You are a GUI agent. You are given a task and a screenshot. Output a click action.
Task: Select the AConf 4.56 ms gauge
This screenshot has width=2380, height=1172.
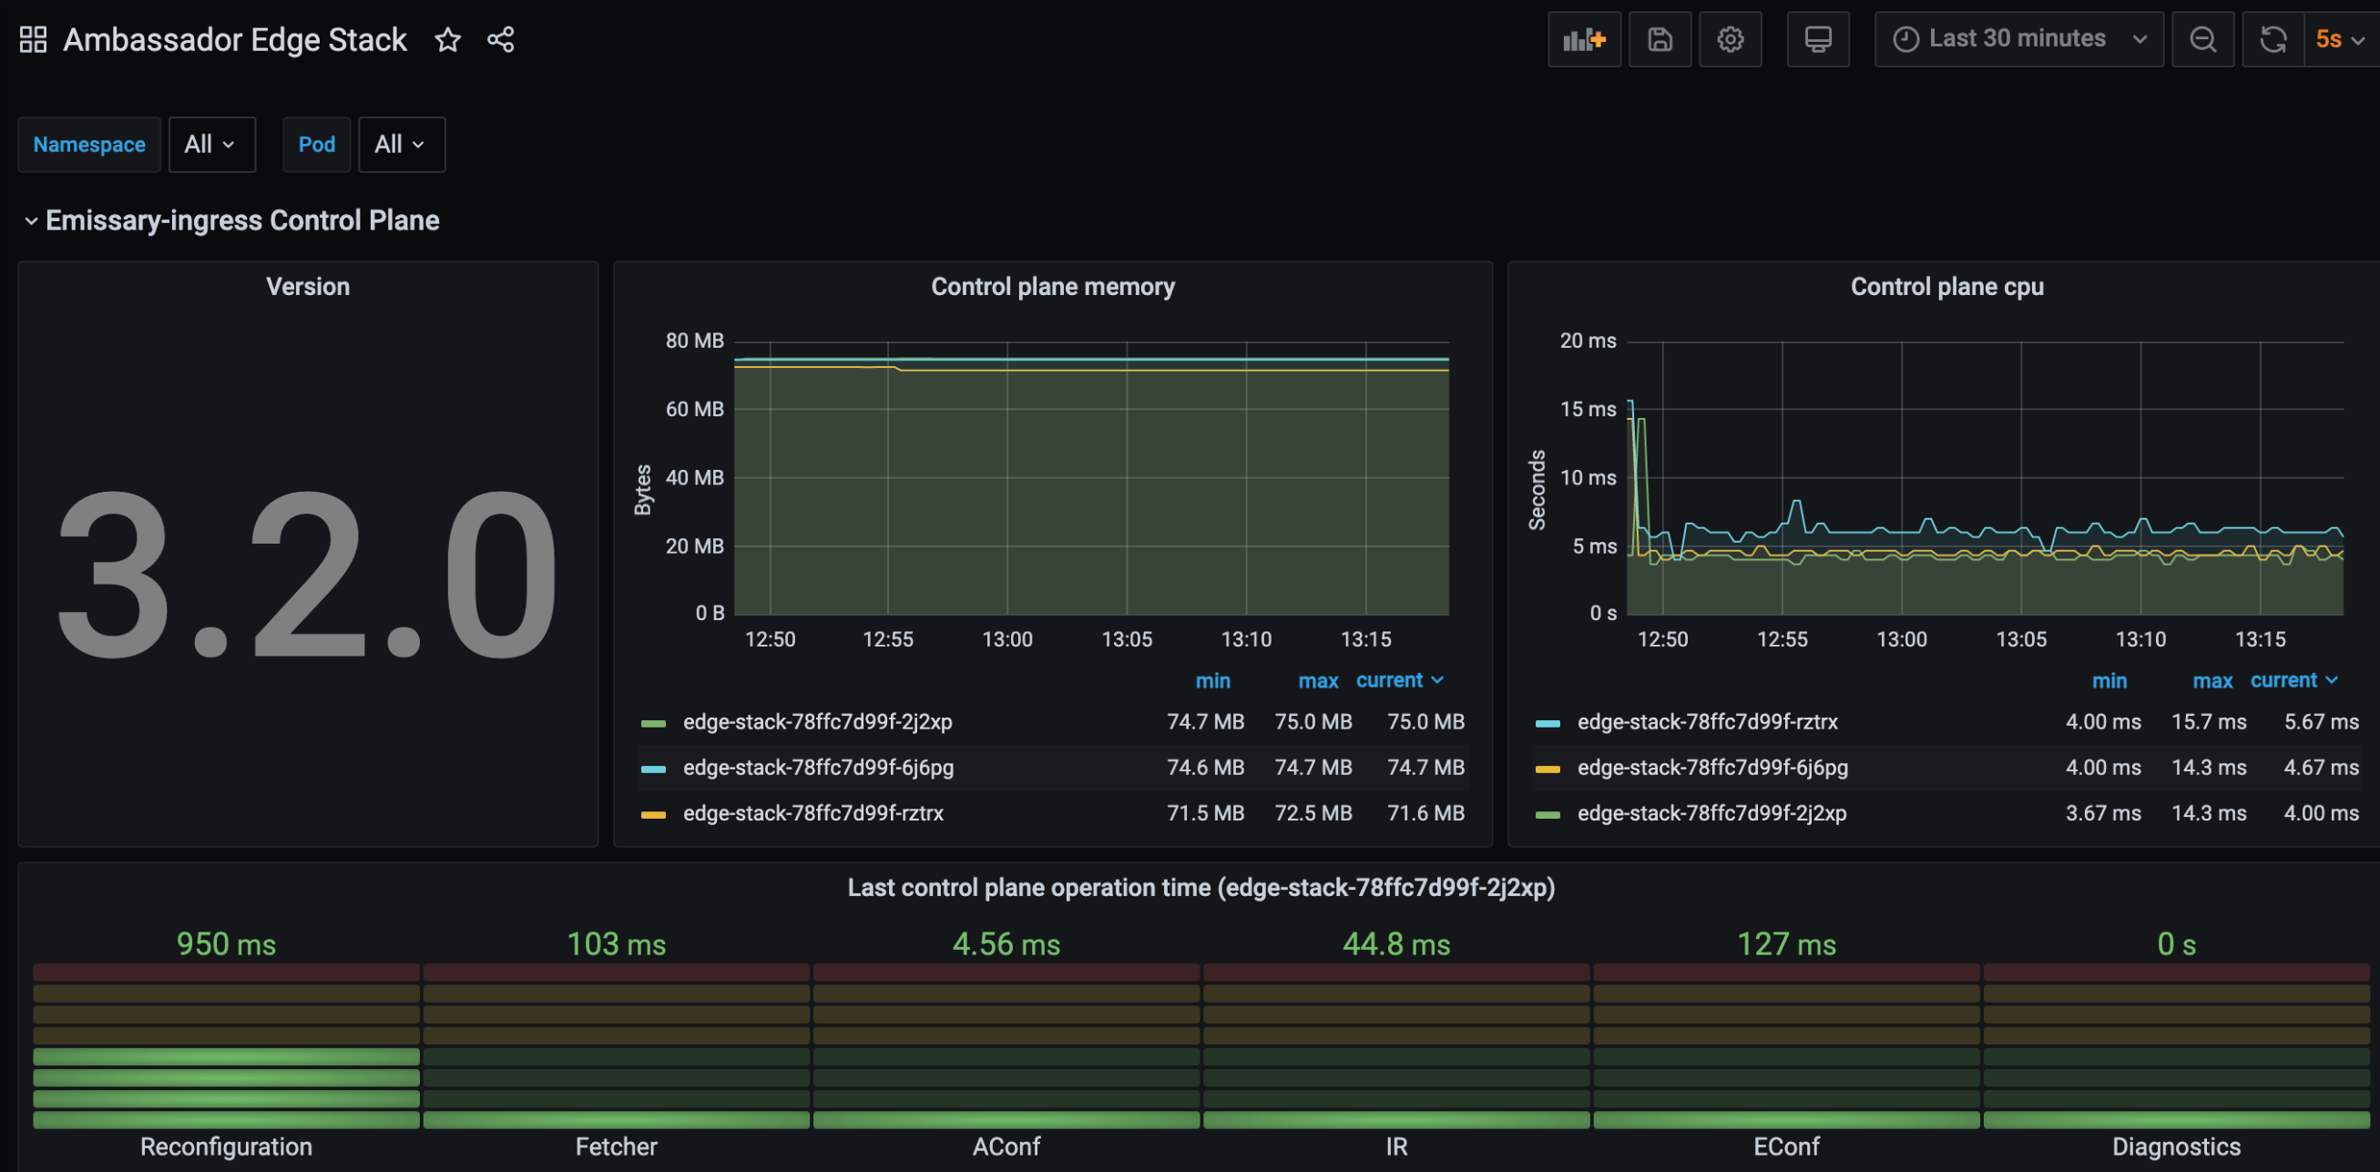tap(1006, 1044)
